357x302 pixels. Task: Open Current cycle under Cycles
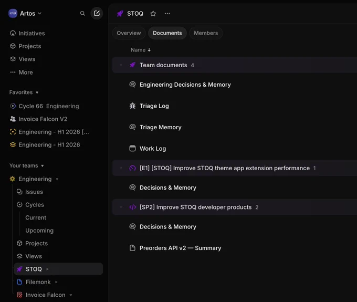36,217
